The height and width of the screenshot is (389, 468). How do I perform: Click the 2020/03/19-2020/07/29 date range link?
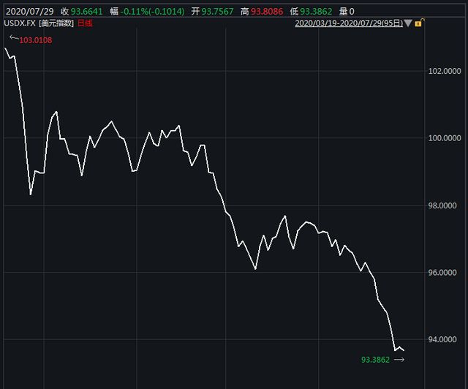click(349, 23)
